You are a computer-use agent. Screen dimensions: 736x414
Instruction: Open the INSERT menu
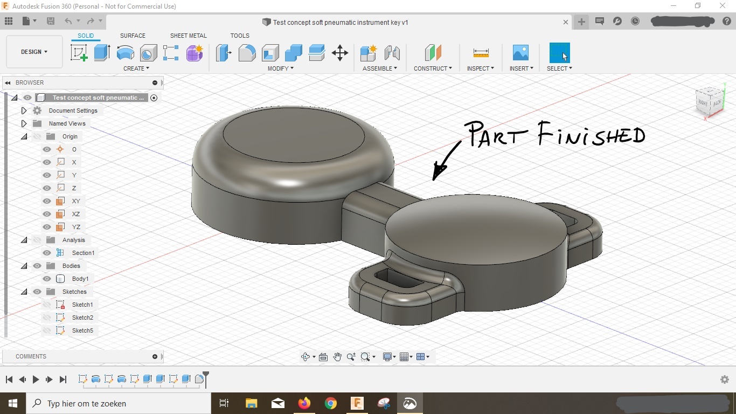click(x=521, y=68)
